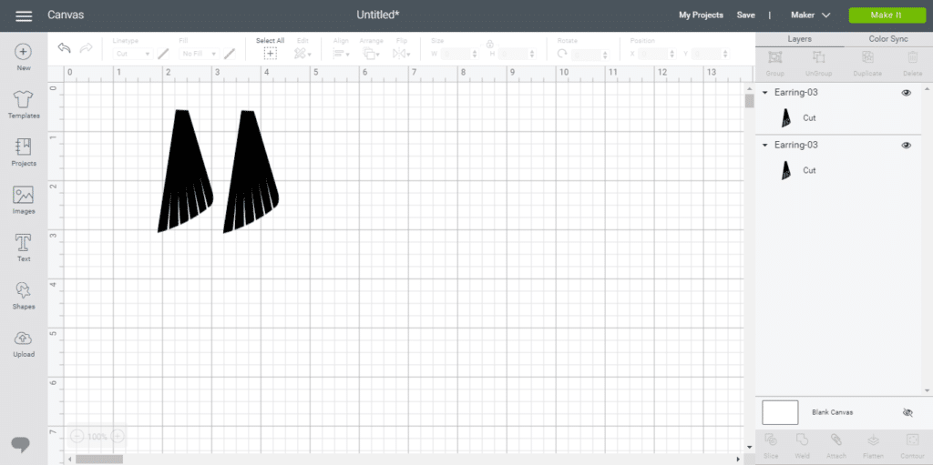Click the Upload icon
933x465 pixels.
pyautogui.click(x=24, y=339)
